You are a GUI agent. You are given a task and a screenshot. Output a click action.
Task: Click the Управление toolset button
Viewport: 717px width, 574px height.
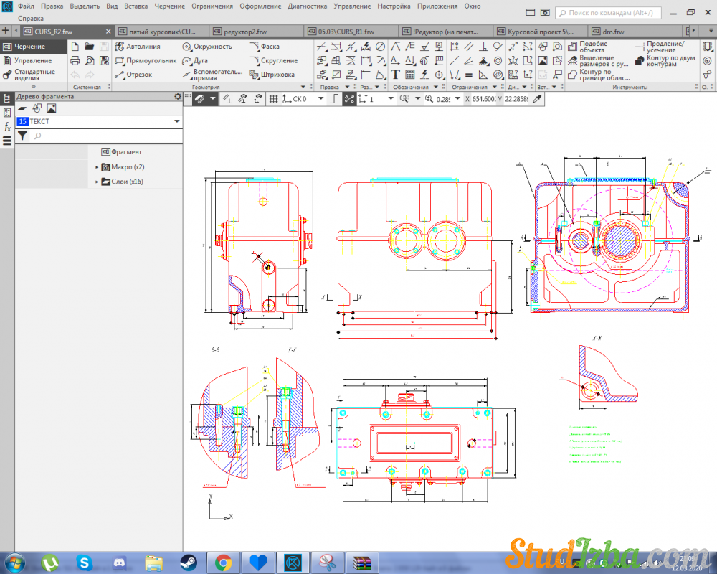pyautogui.click(x=32, y=61)
